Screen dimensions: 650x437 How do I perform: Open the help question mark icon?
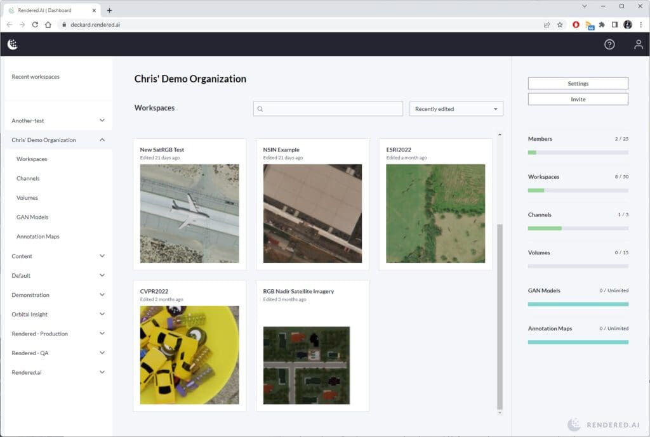pos(609,44)
